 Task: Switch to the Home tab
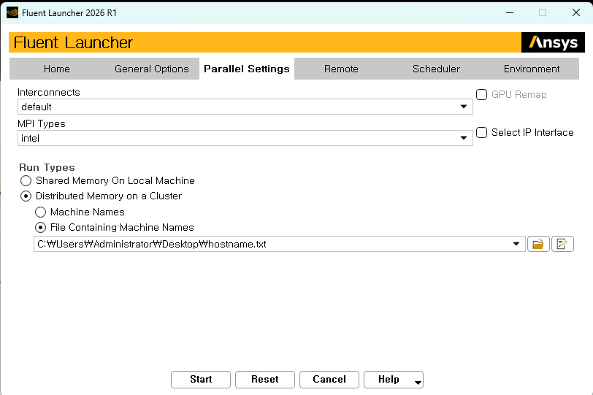[x=56, y=69]
